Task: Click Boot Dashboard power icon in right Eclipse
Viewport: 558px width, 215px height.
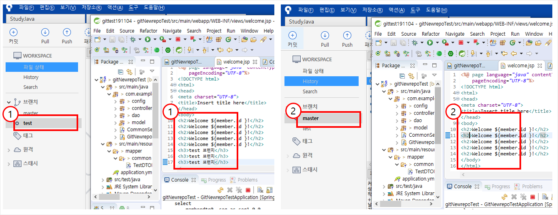Action: point(450,54)
